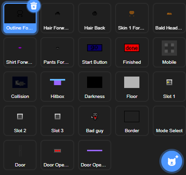Viewport: 186px width, 175px height.
Task: Select the Border sprite
Action: tap(132, 121)
